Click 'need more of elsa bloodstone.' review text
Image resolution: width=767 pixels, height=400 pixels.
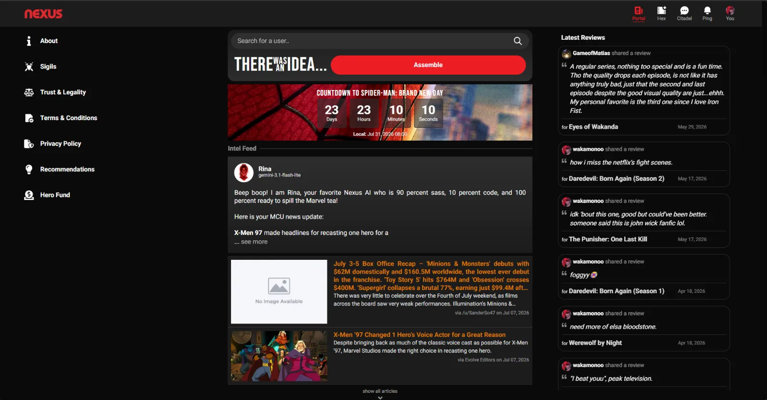click(613, 327)
